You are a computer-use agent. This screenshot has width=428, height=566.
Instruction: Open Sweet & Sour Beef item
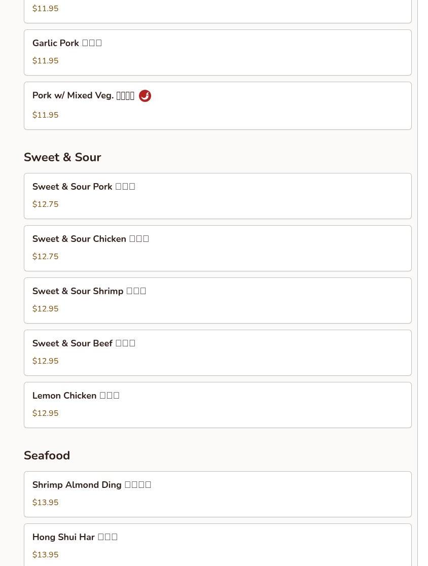[x=218, y=352]
